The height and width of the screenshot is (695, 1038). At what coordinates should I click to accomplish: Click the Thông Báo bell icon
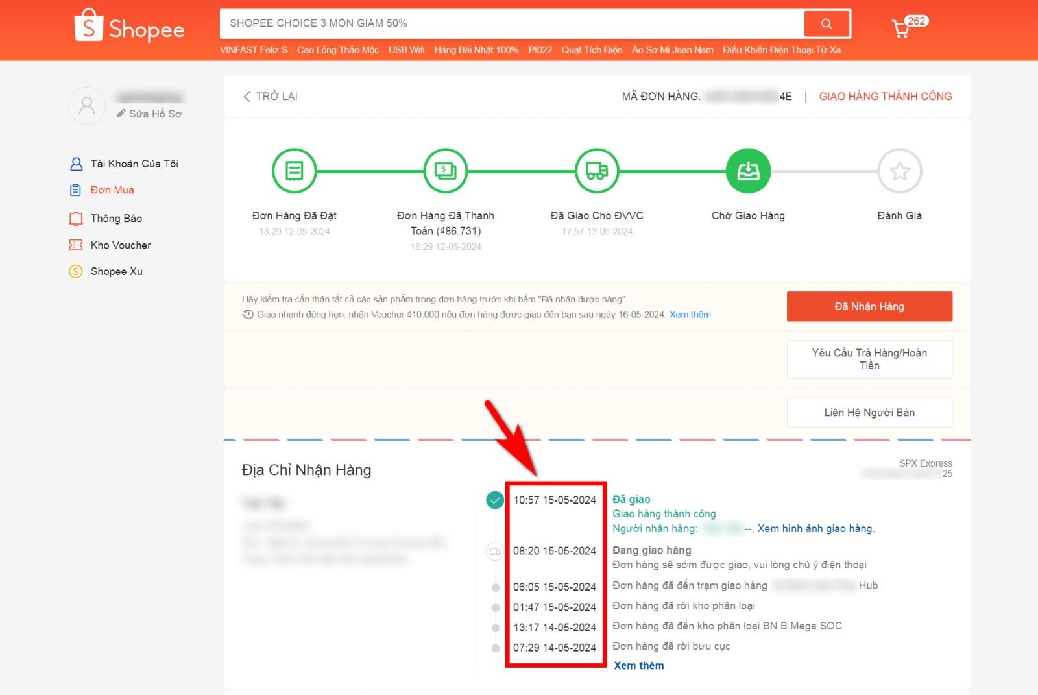75,218
